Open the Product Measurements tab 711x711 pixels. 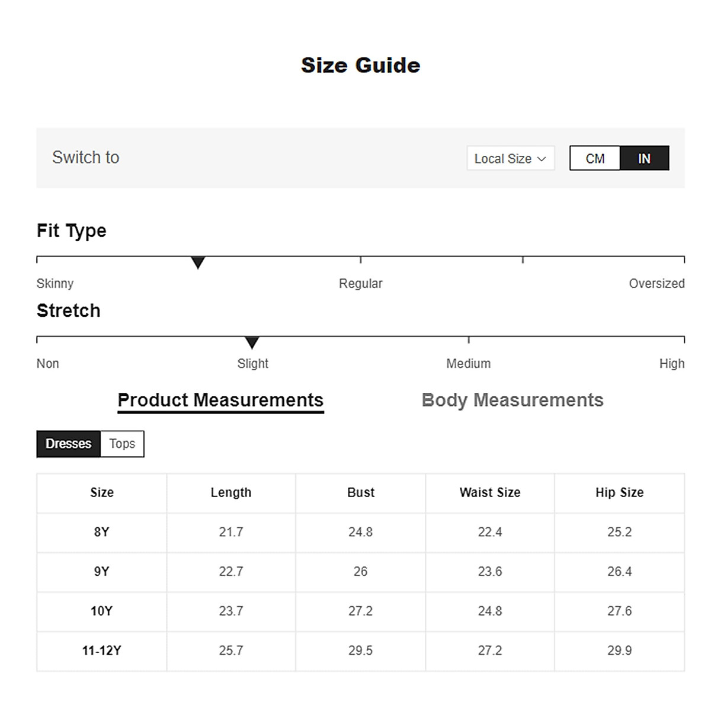[x=220, y=400]
